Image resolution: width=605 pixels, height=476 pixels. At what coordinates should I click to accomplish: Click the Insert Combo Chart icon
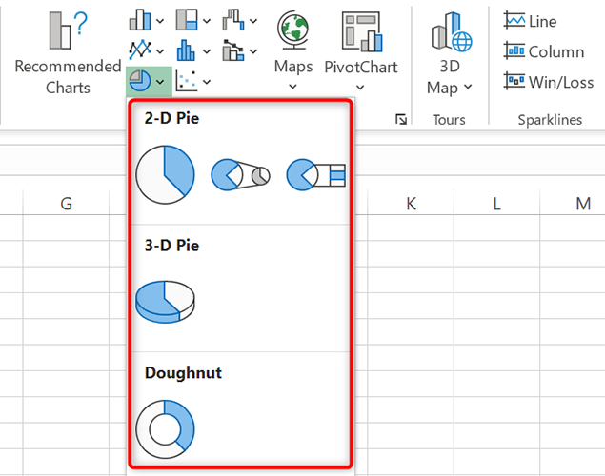(233, 50)
